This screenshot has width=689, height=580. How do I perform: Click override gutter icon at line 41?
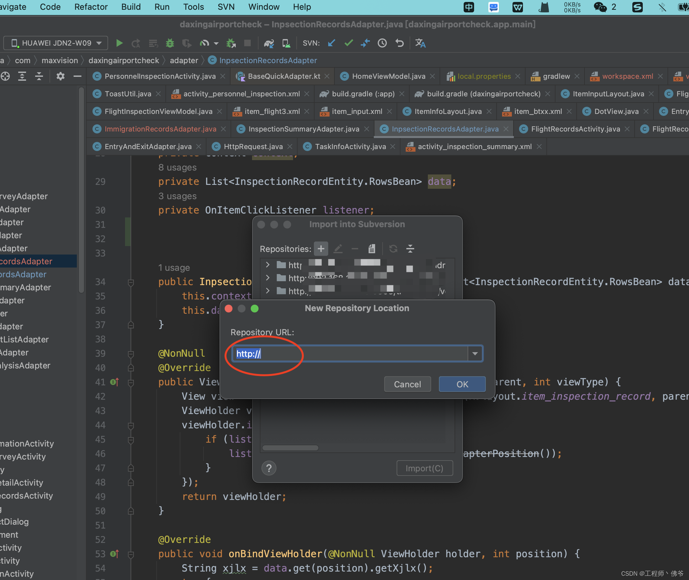[114, 382]
